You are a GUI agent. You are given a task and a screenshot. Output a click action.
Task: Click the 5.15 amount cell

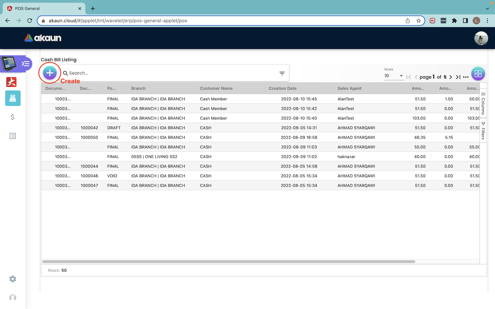[x=449, y=137]
